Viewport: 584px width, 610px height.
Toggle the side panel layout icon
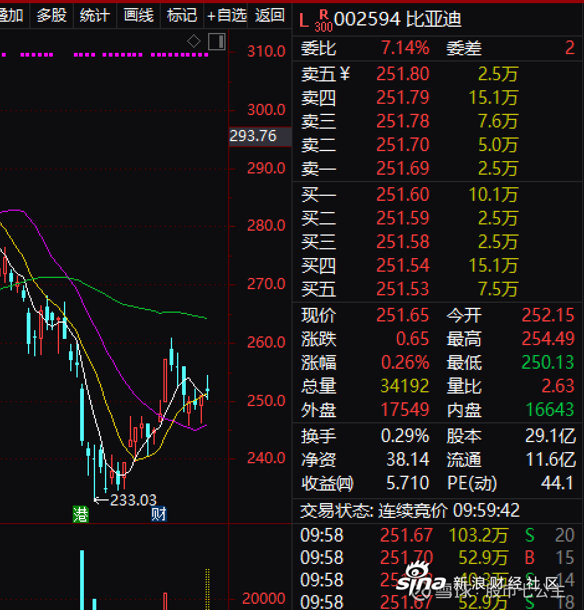(217, 42)
